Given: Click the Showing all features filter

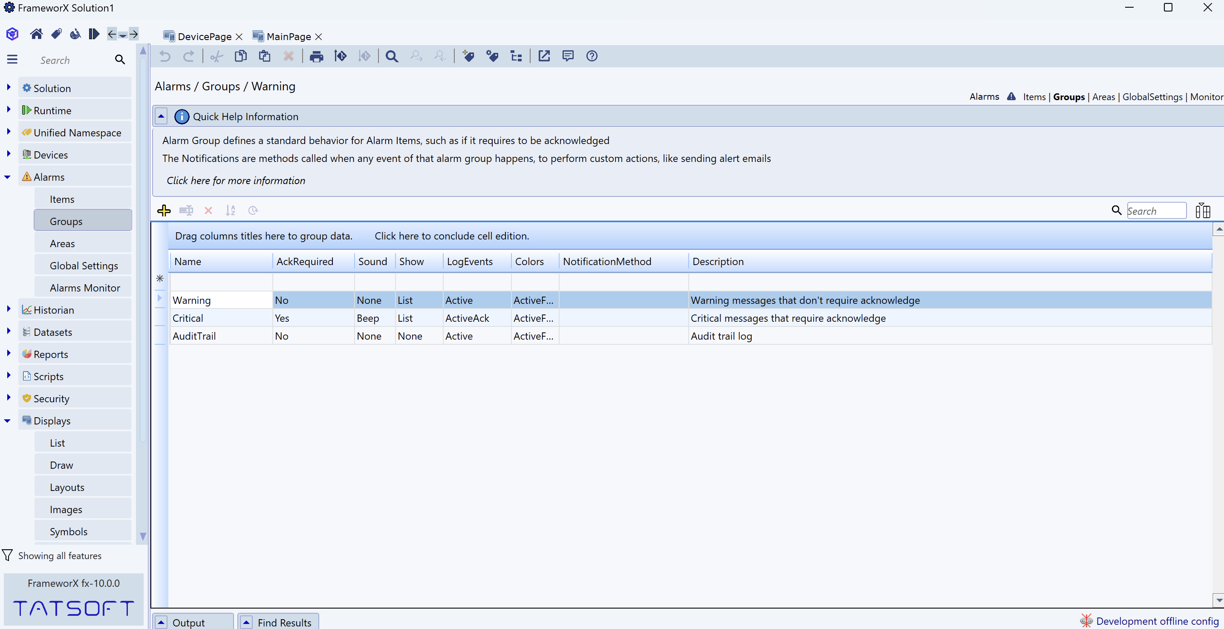Looking at the screenshot, I should tap(52, 555).
